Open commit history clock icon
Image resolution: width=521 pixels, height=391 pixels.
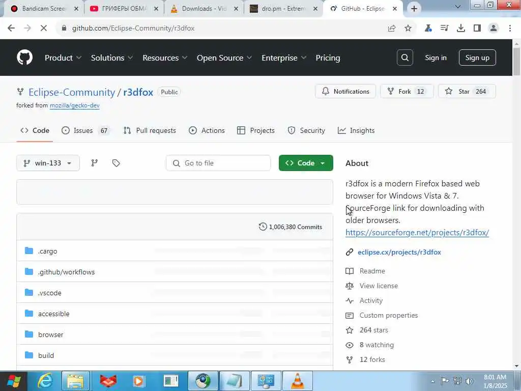click(x=263, y=227)
